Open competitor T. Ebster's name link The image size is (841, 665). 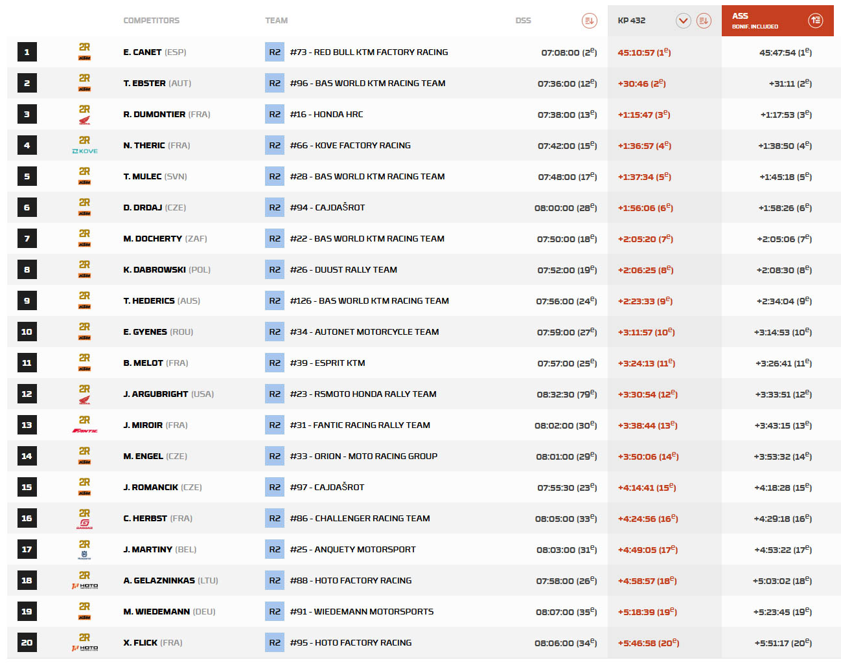pyautogui.click(x=144, y=84)
